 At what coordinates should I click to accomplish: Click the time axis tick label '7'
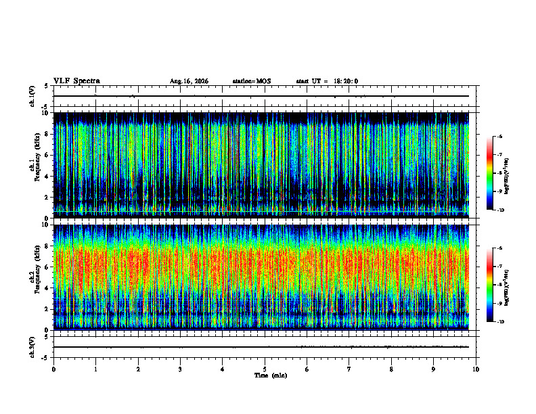[x=349, y=369]
